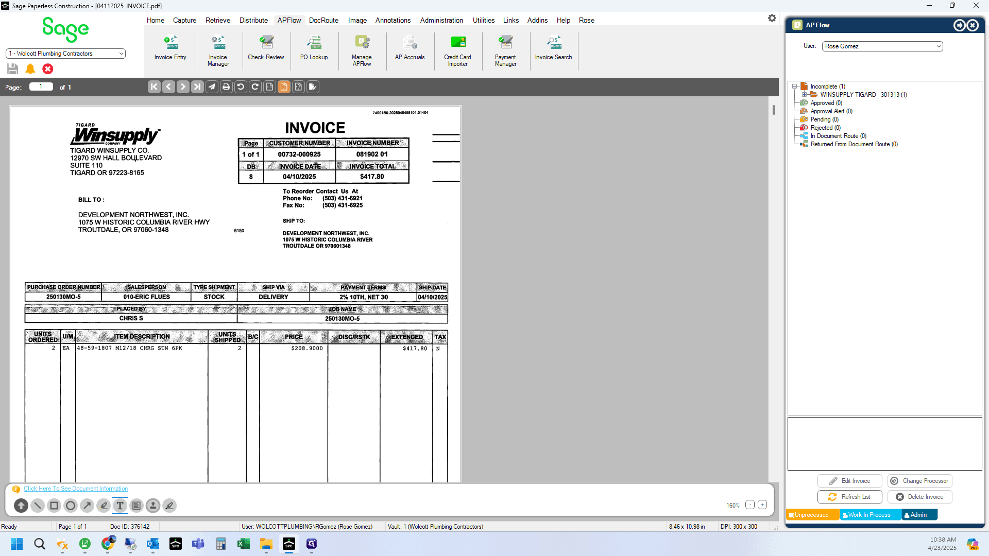The width and height of the screenshot is (989, 556).
Task: Select the dark marker redaction tool
Action: click(x=169, y=506)
